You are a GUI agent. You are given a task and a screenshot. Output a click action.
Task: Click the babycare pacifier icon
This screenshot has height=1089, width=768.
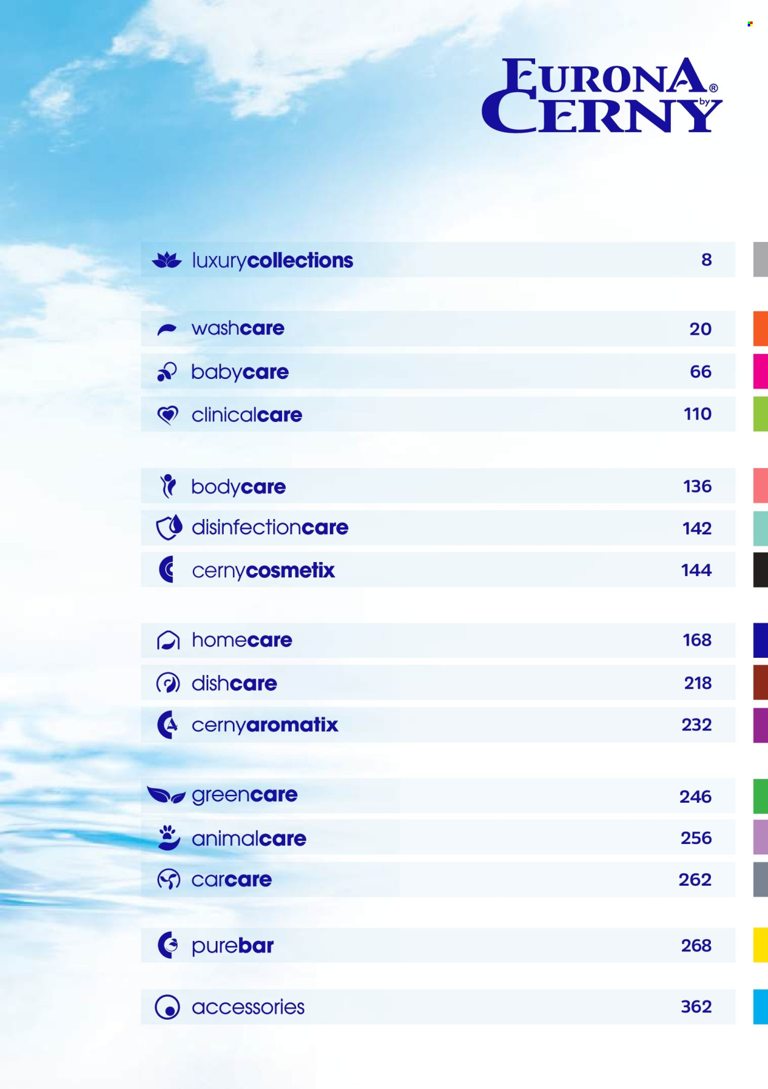(x=167, y=372)
